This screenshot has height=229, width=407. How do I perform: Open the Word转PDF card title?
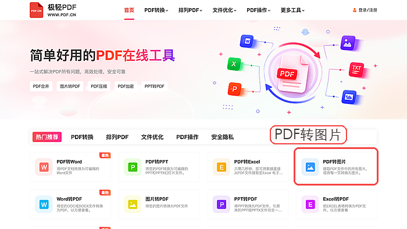(69, 199)
